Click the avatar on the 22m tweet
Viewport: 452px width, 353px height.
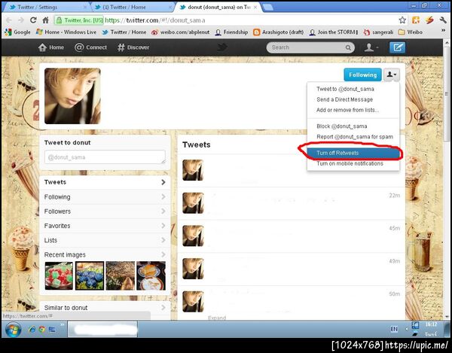(x=193, y=203)
